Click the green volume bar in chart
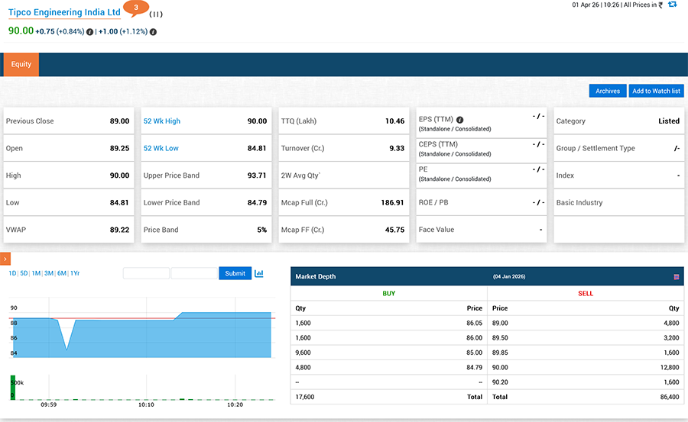Image resolution: width=688 pixels, height=422 pixels. [13, 388]
